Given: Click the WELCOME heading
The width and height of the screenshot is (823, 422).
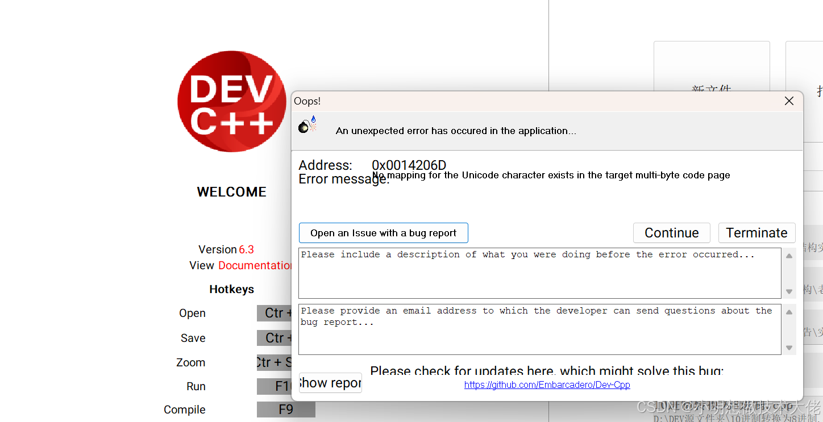Looking at the screenshot, I should [231, 192].
